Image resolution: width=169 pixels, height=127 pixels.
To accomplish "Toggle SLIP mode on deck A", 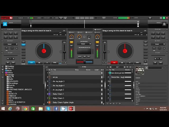I will pyautogui.click(x=24, y=42).
